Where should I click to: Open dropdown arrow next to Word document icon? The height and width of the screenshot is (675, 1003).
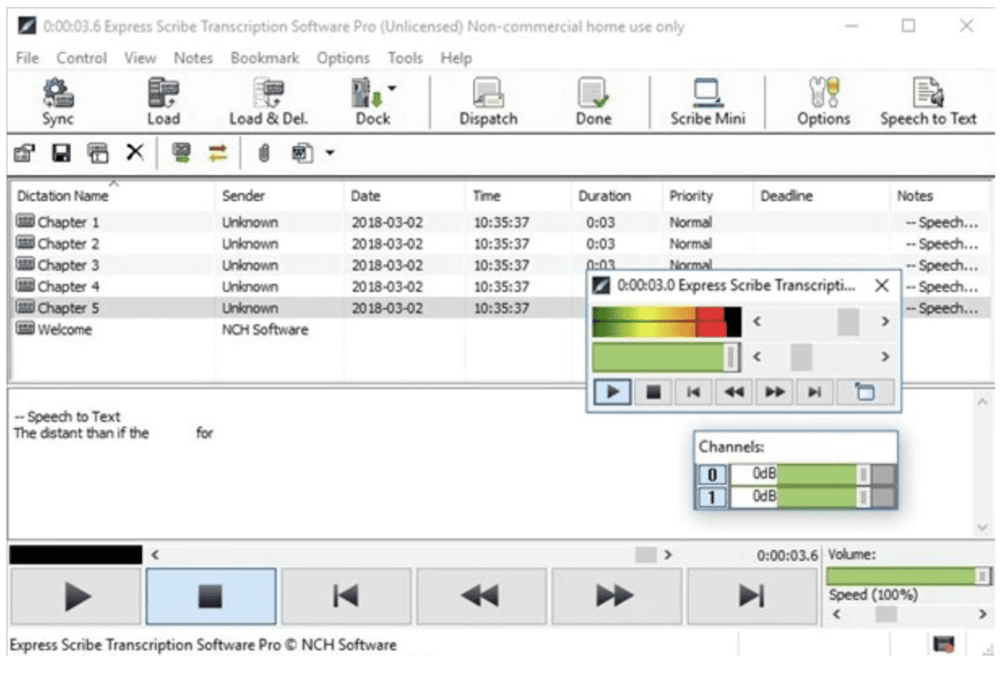(330, 153)
